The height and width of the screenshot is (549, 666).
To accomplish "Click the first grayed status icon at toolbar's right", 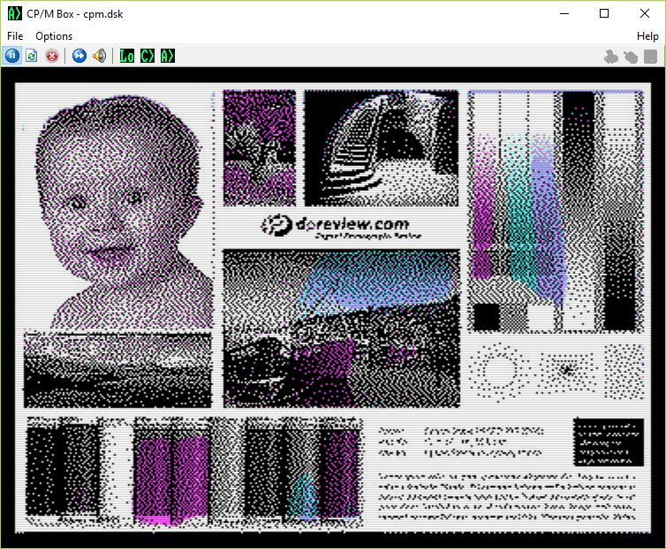I will (610, 57).
